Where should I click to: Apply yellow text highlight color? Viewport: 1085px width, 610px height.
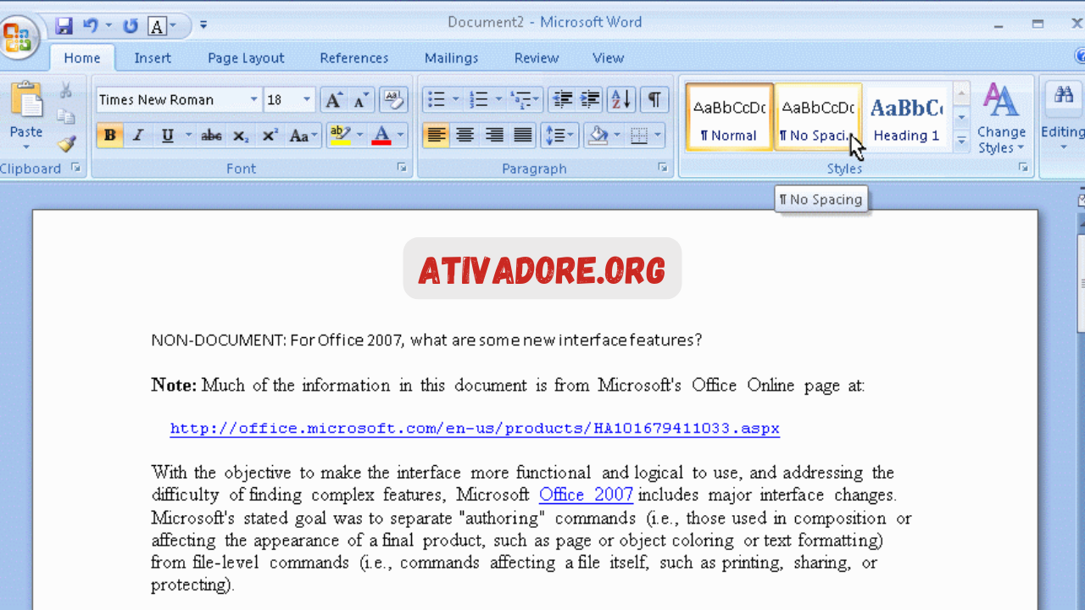(340, 136)
